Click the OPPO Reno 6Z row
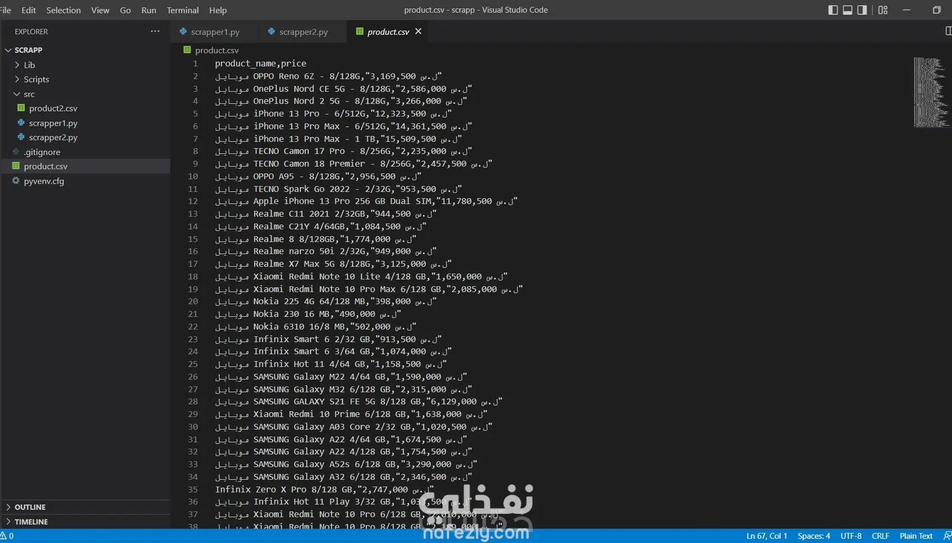 point(328,76)
